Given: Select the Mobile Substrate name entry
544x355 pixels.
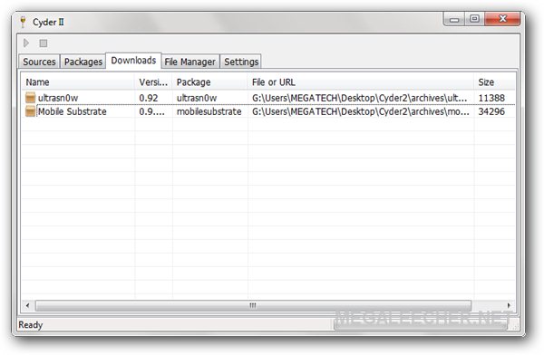Looking at the screenshot, I should tap(73, 111).
